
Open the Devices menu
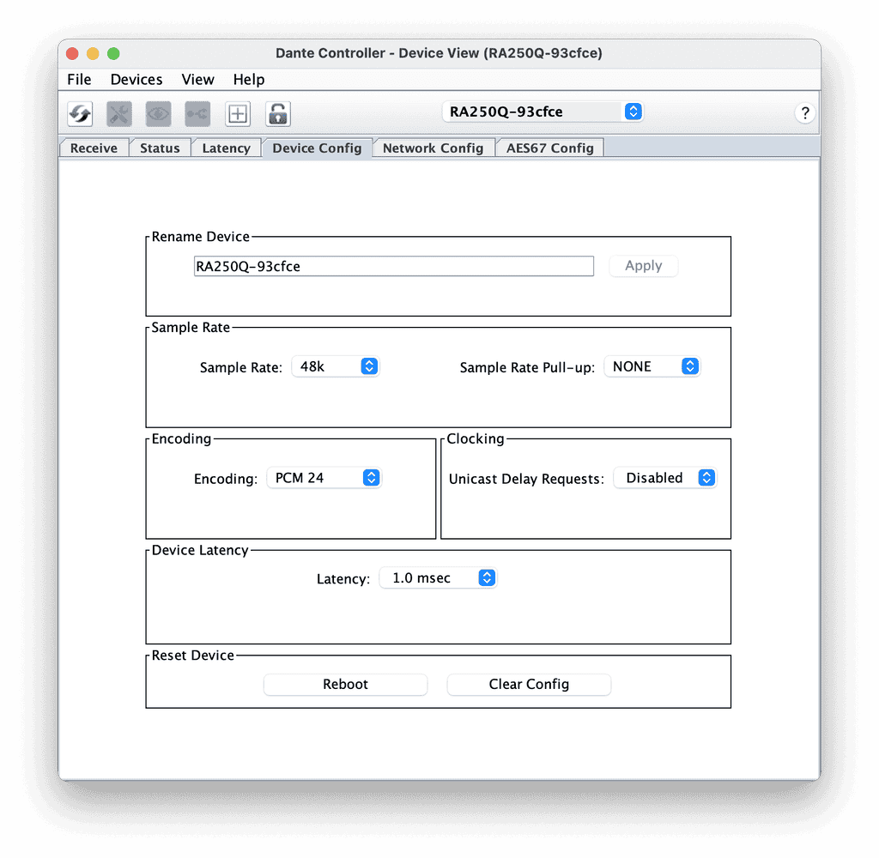[136, 80]
